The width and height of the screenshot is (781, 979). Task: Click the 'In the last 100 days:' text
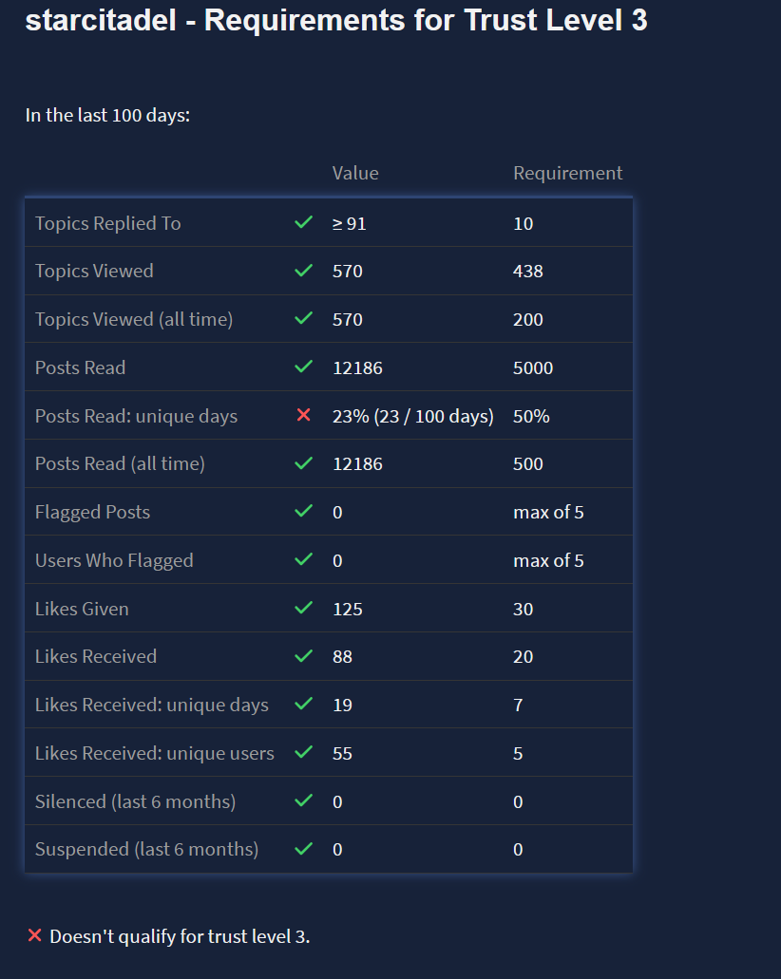coord(107,116)
